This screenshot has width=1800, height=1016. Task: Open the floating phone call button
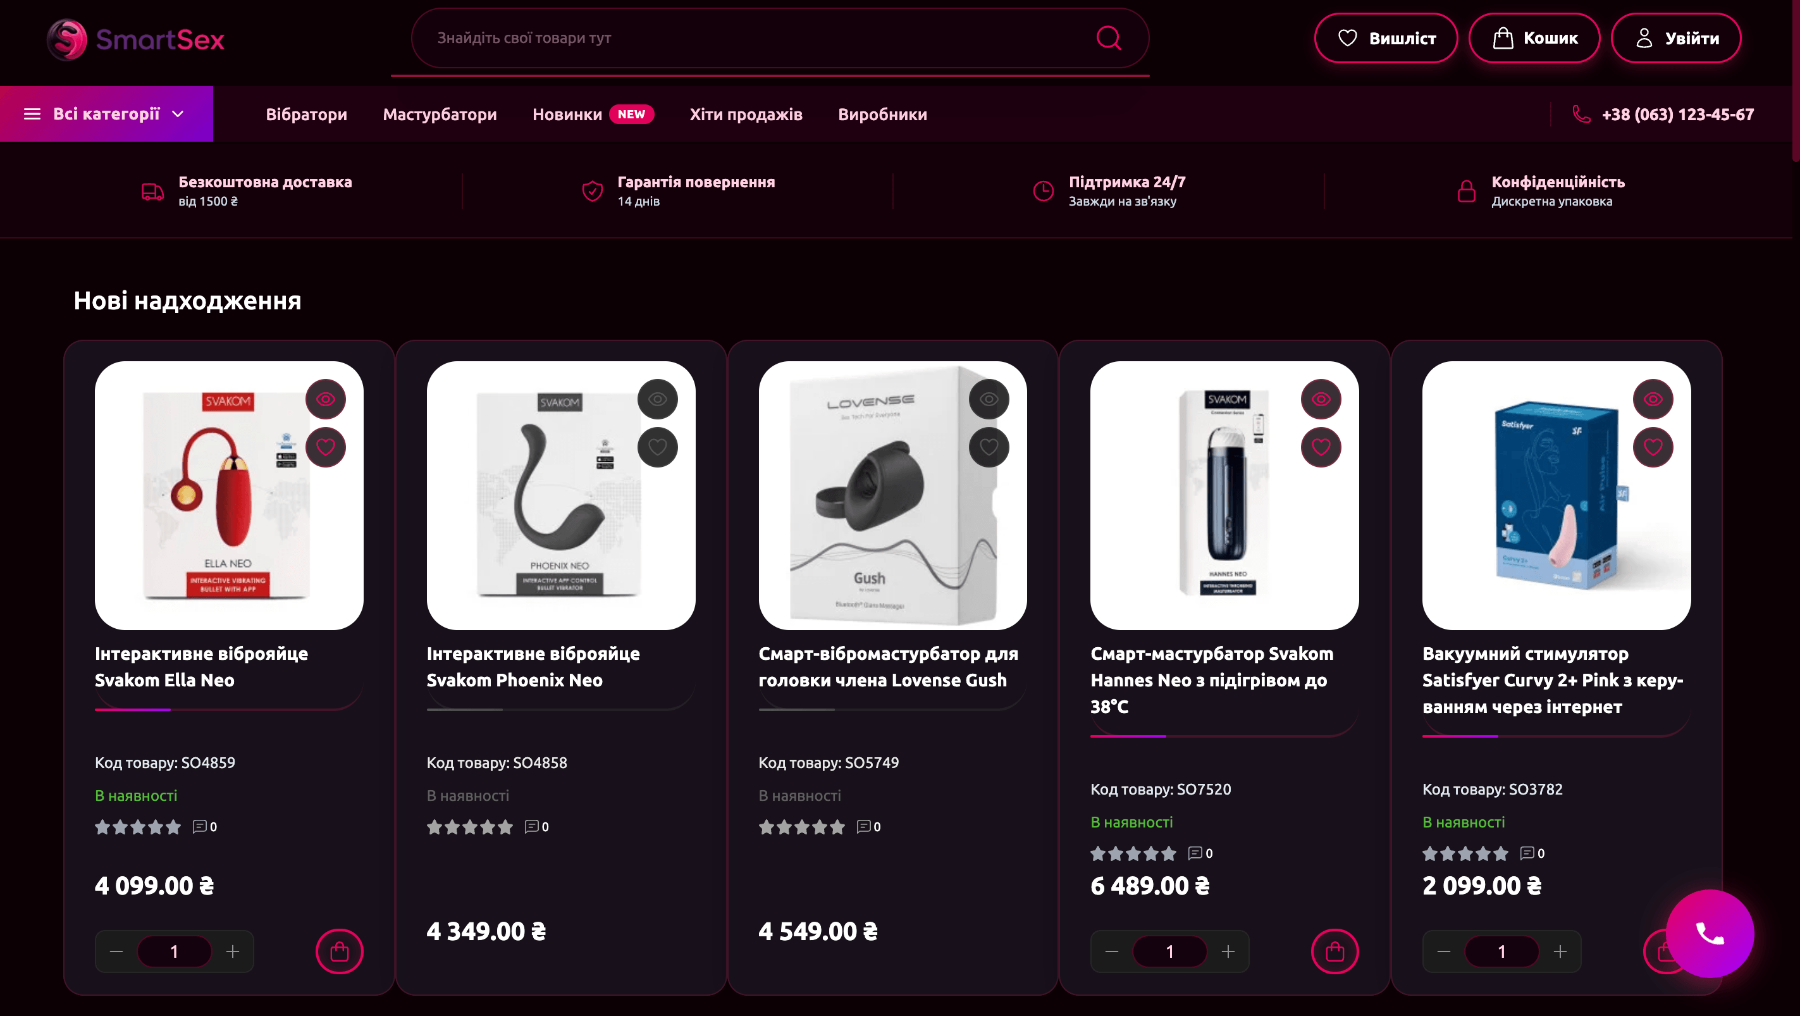1709,933
